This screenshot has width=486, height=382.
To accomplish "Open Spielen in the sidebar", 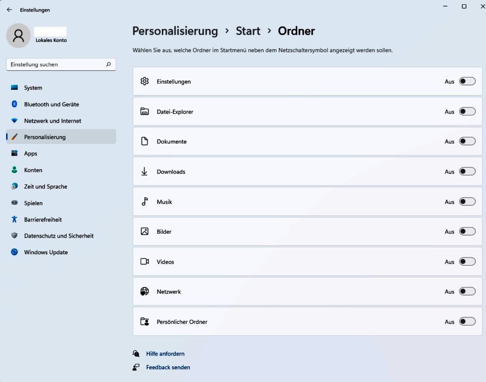I will coord(61,203).
